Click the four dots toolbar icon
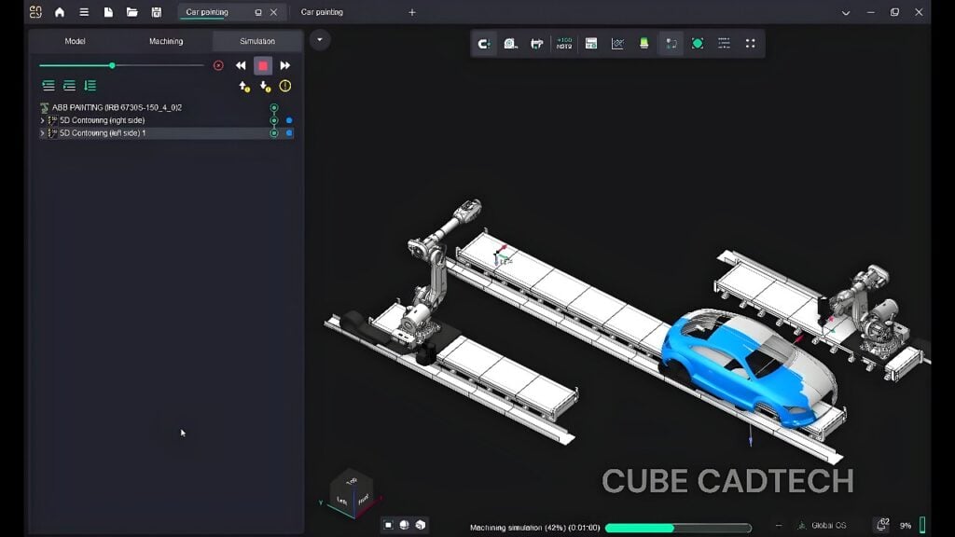The height and width of the screenshot is (537, 955). point(751,44)
